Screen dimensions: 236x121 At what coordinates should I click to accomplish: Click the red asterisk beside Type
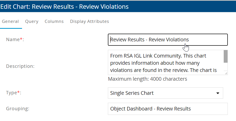click(18, 92)
